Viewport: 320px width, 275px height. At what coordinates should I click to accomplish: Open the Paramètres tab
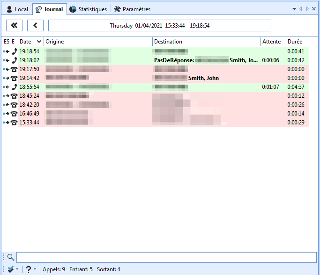tap(132, 9)
